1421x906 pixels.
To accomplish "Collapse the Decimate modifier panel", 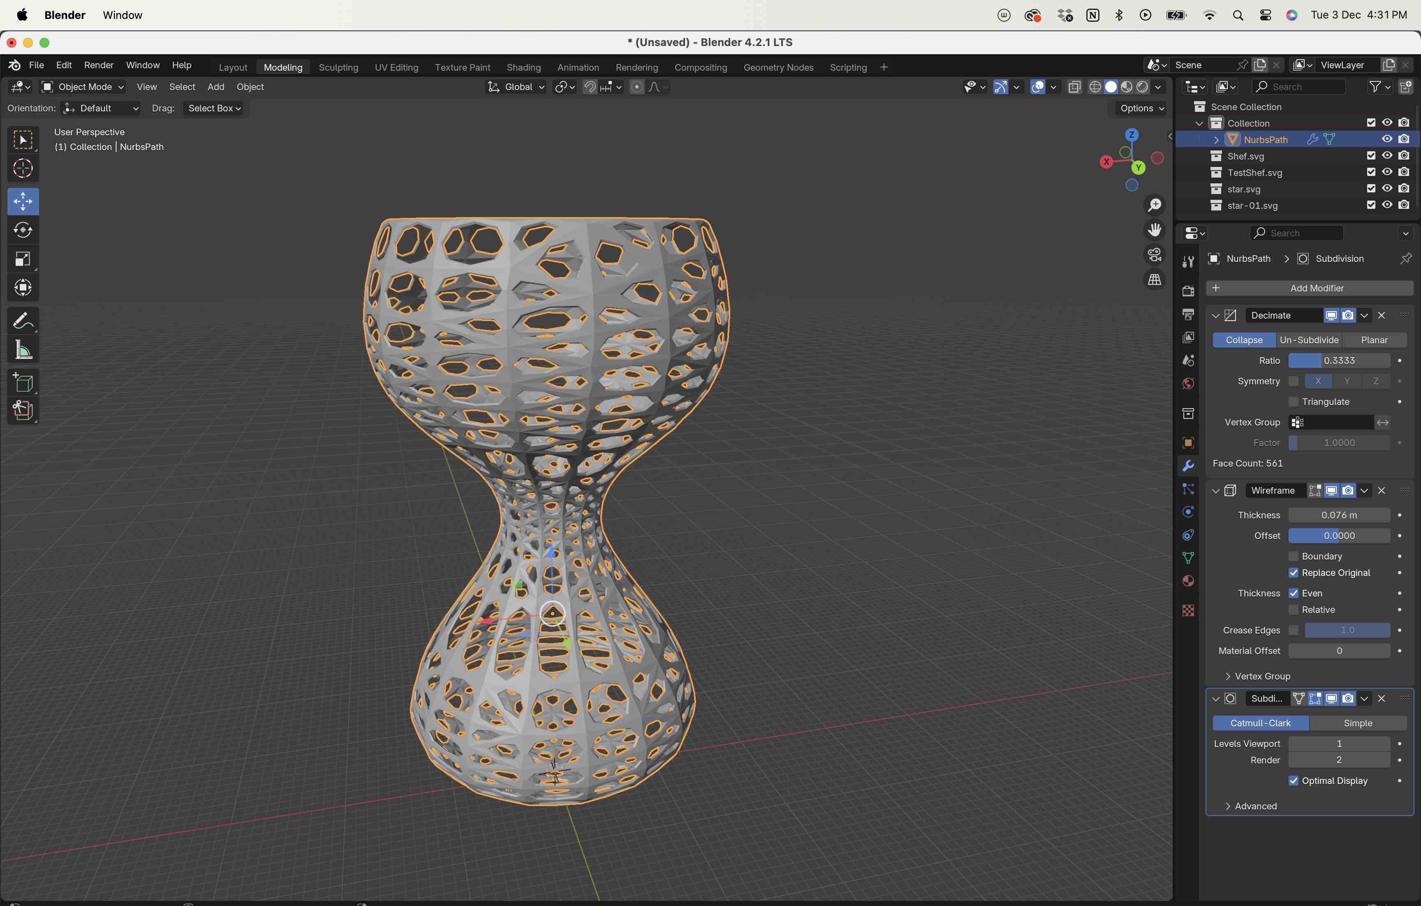I will 1215,316.
